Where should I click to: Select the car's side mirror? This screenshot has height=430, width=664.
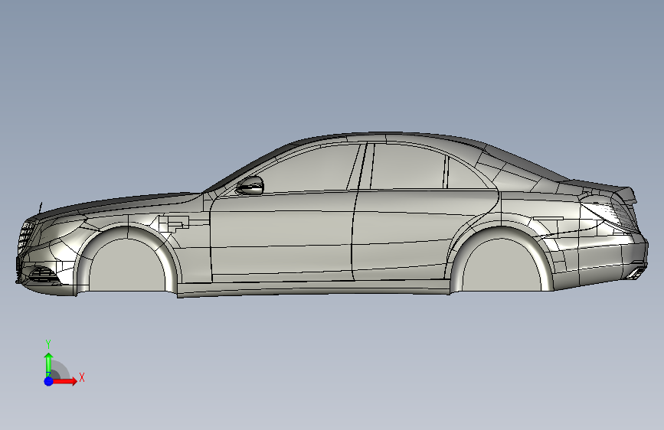250,185
